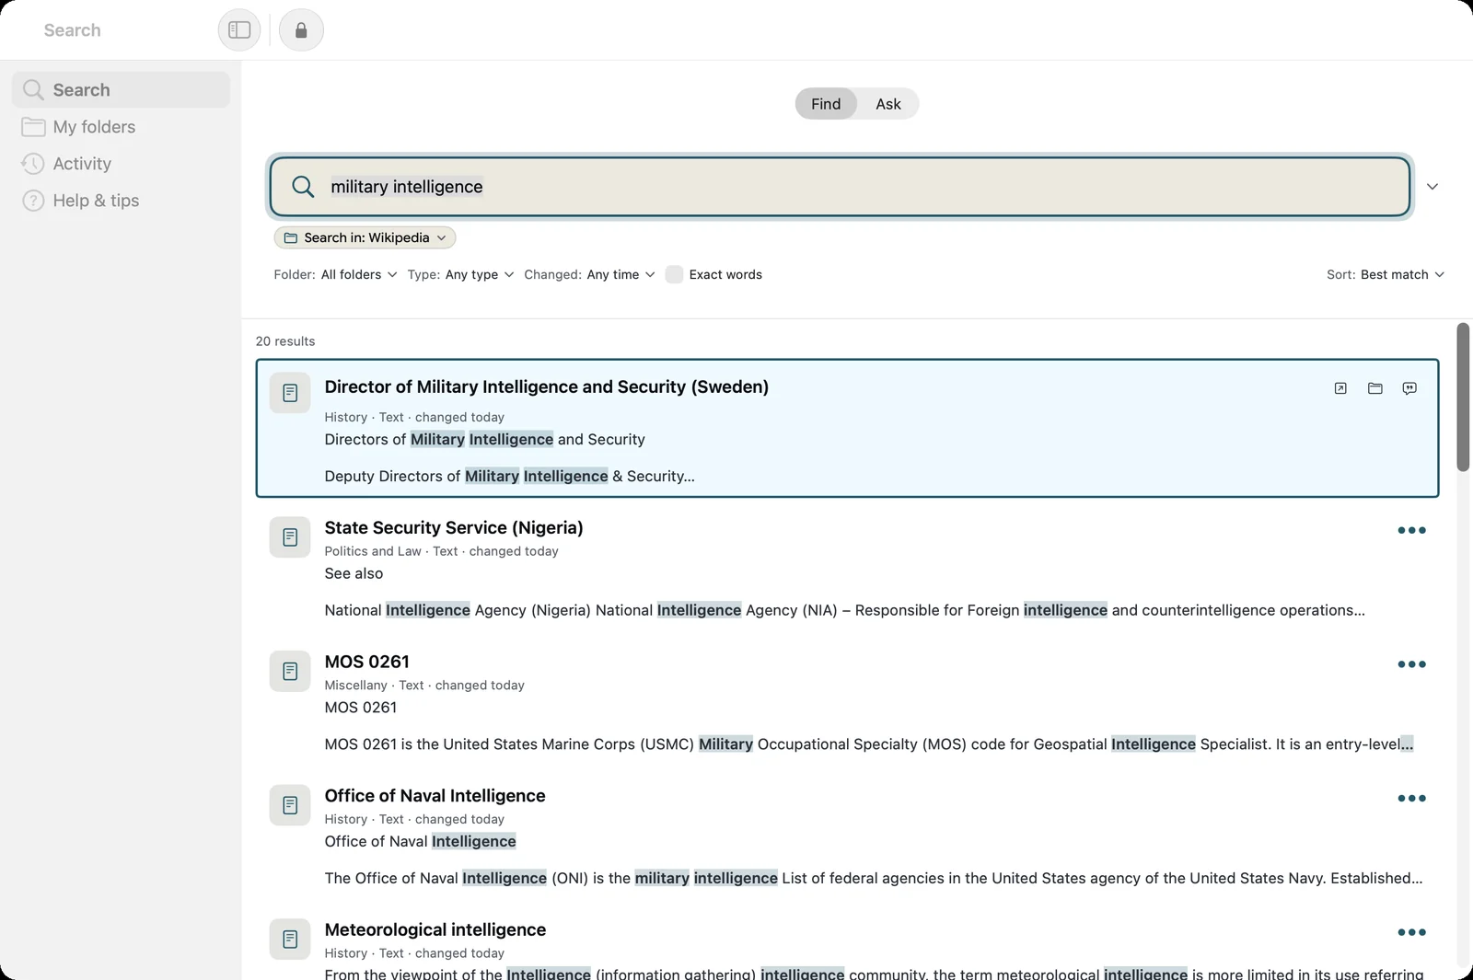Screen dimensions: 1473x980
Task: Collapse search options chevron beside search bar
Action: (x=1432, y=187)
